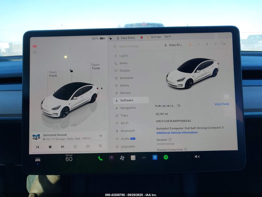The image size is (262, 197).
Task: Open the media equalizer settings icon
Action: pyautogui.click(x=88, y=147)
